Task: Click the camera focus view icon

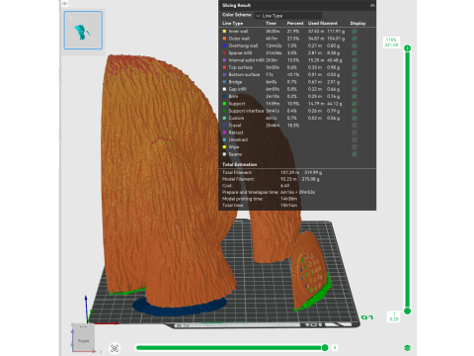Action: point(115,348)
